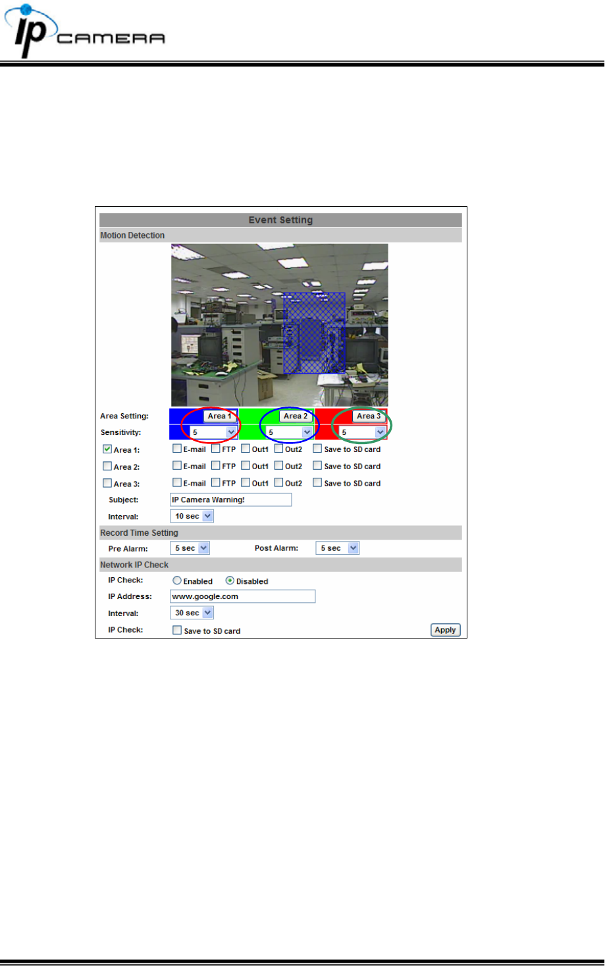Open the Post Alarm time dropdown
The height and width of the screenshot is (966, 605).
pos(338,548)
